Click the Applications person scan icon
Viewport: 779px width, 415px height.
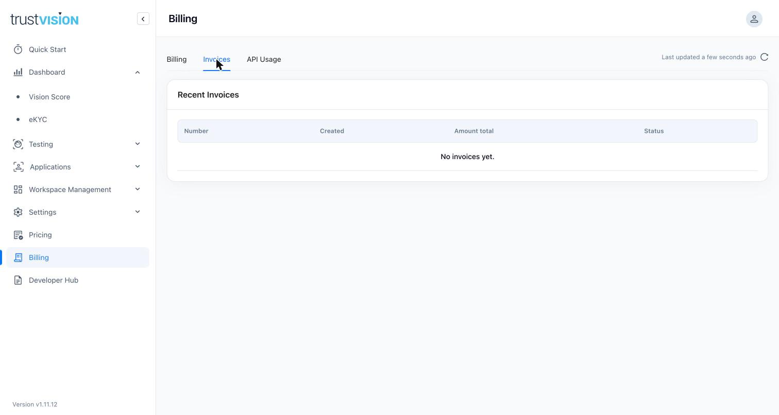tap(18, 167)
